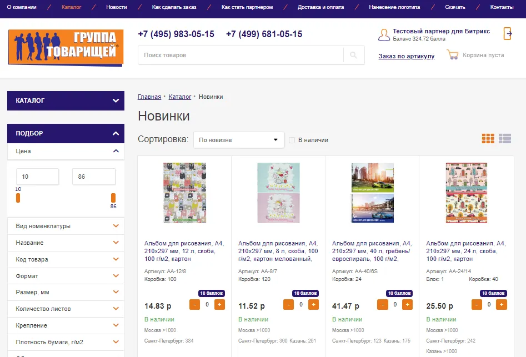Collapse the 'Цена' filter section
This screenshot has width=526, height=357.
coord(116,151)
